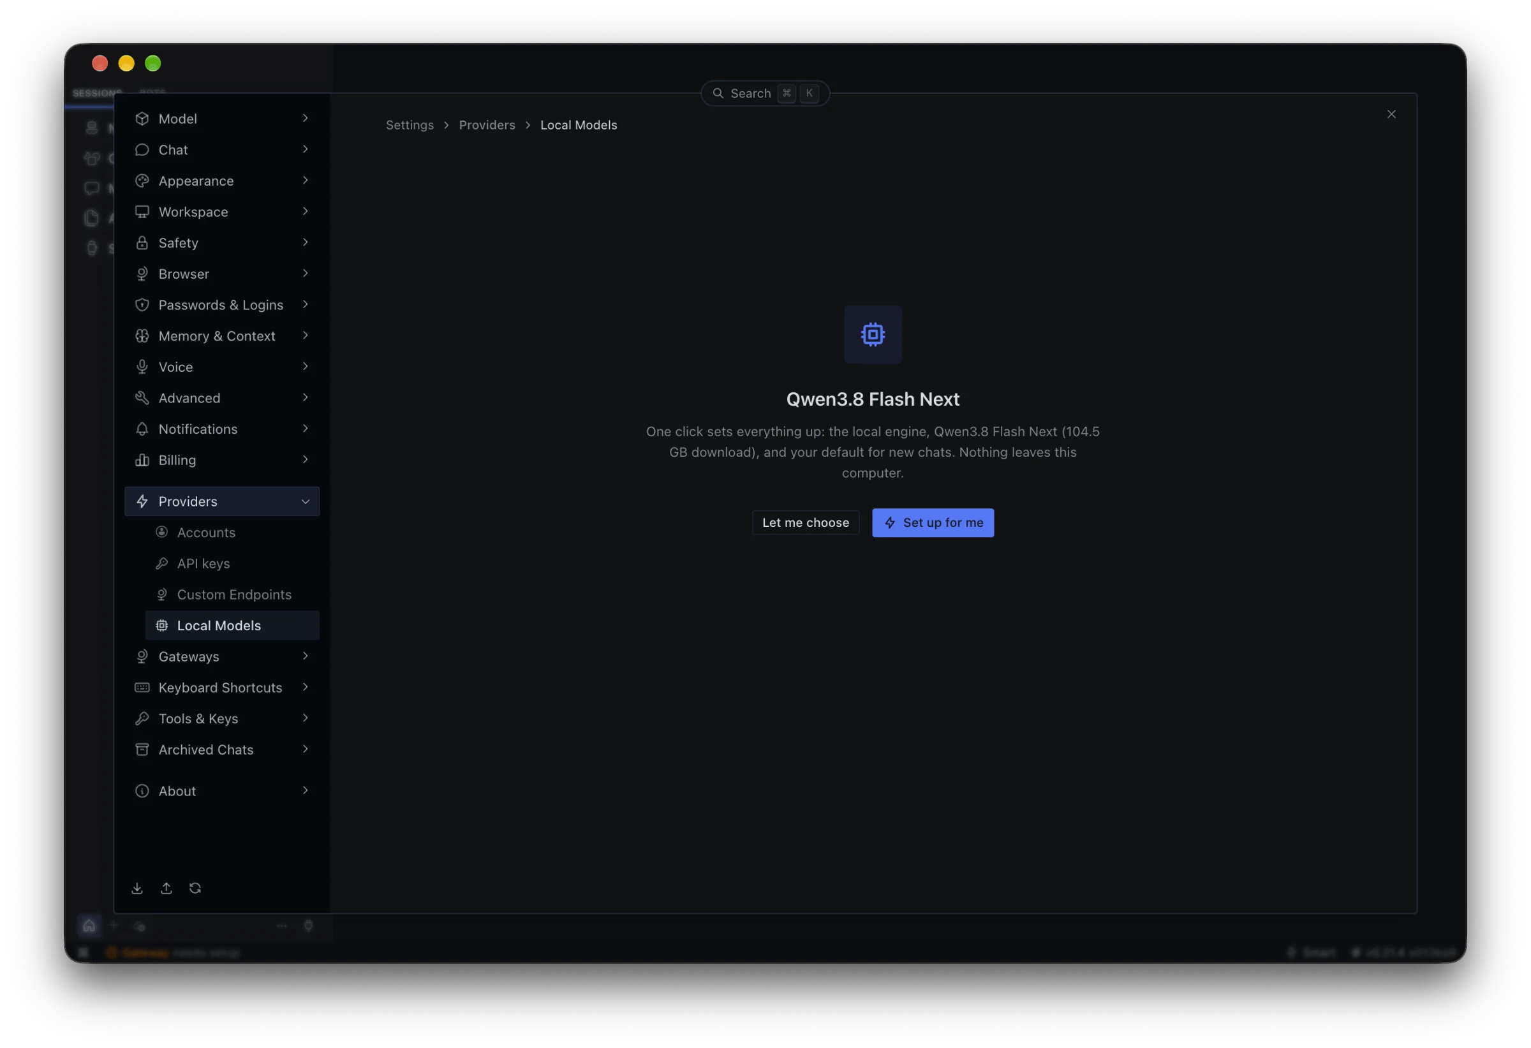Expand the Gateways section chevron
The width and height of the screenshot is (1531, 1048).
pyautogui.click(x=306, y=656)
